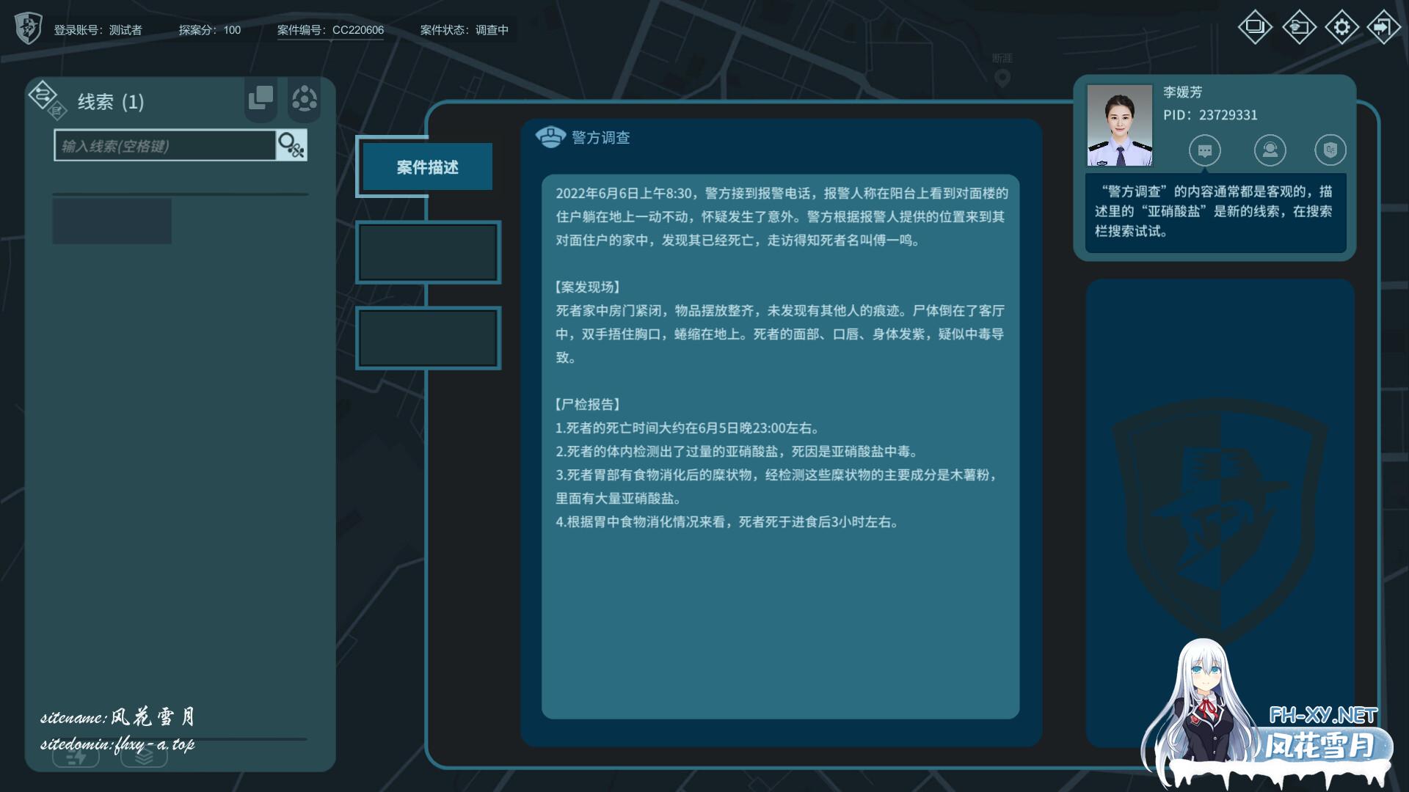Open the relationship network icon in clues panel
This screenshot has height=792, width=1409.
[305, 98]
